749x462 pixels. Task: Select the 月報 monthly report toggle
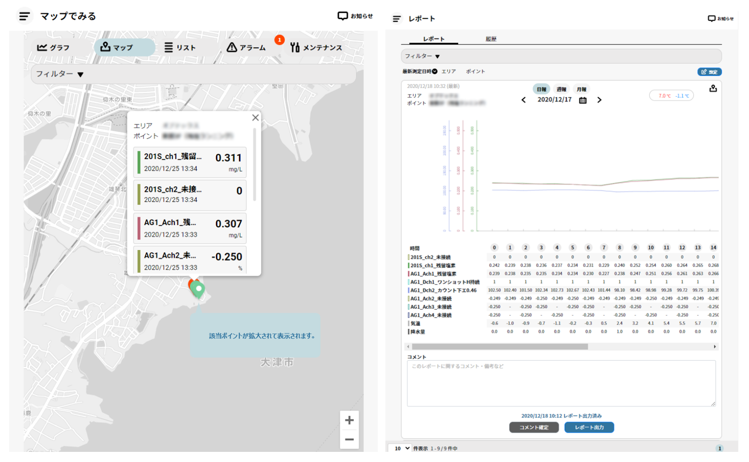tap(581, 89)
